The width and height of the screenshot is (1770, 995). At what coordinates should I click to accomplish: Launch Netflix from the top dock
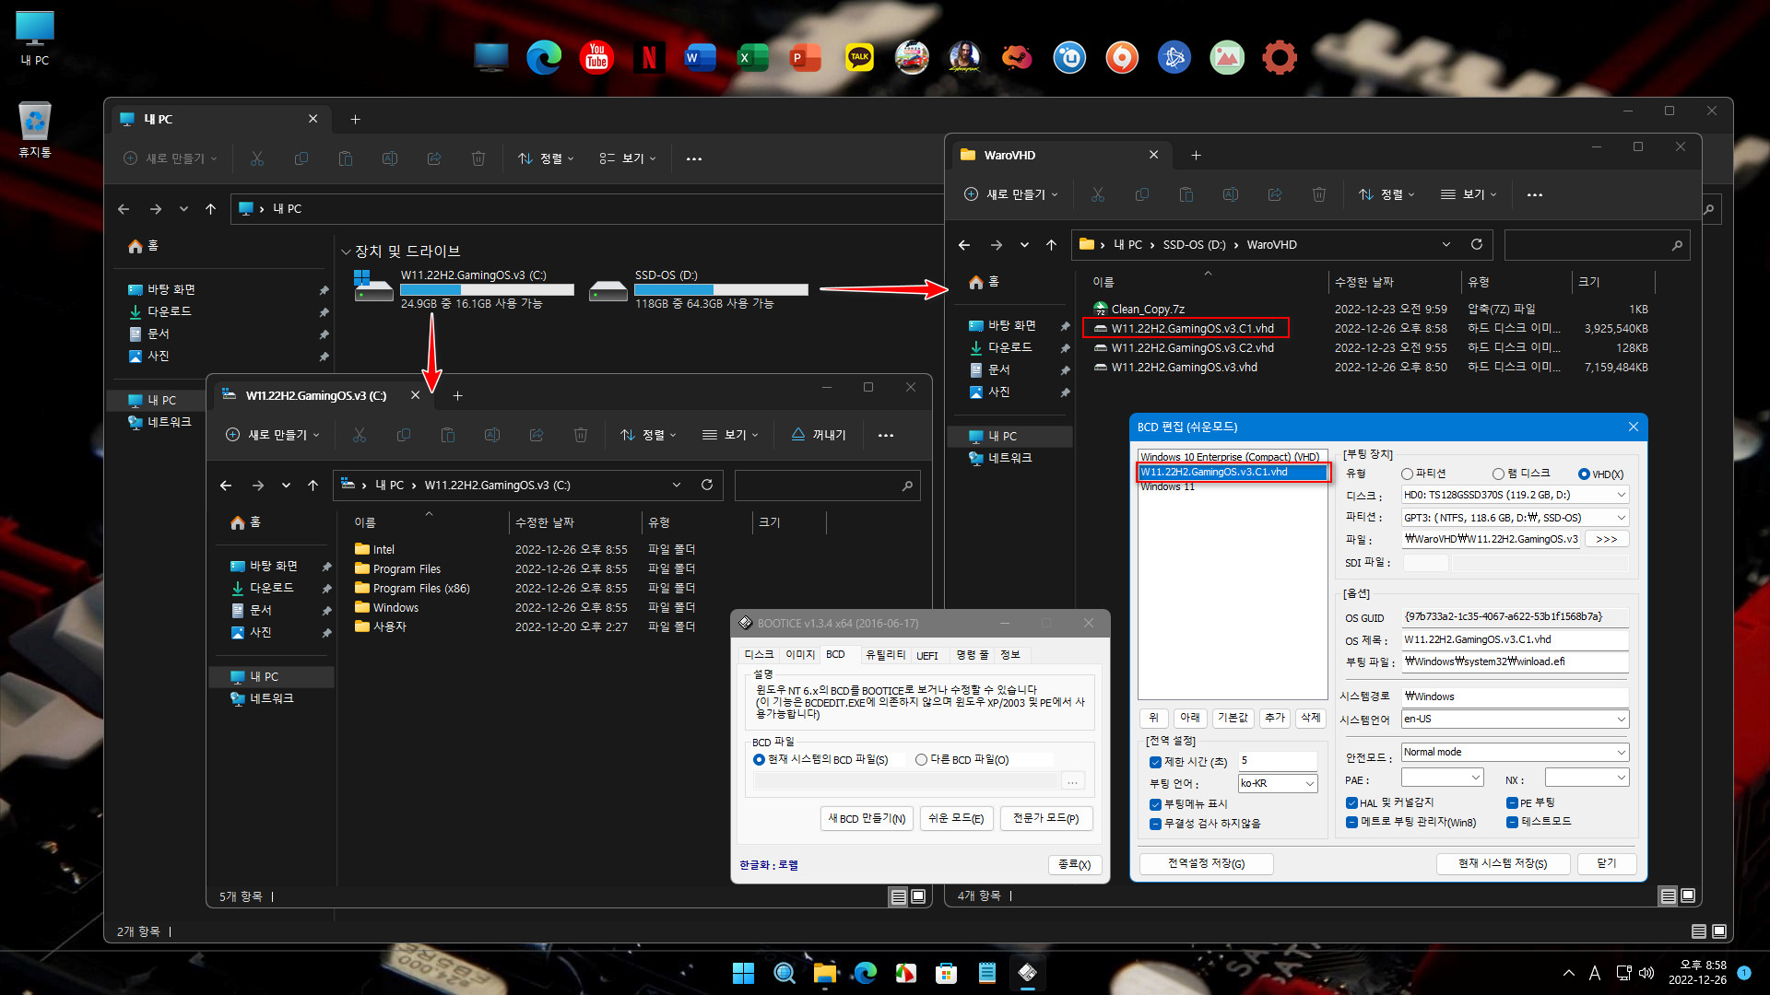649,57
